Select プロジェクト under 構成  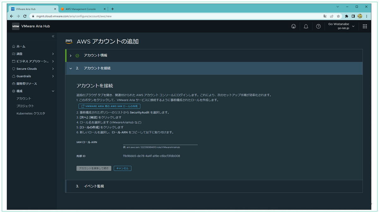25,106
